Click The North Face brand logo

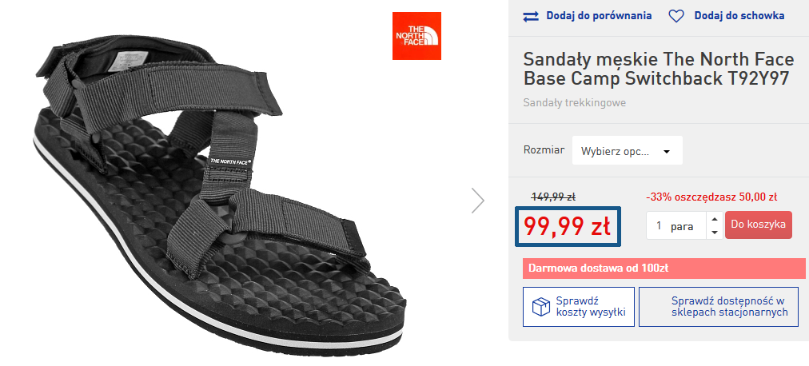416,35
